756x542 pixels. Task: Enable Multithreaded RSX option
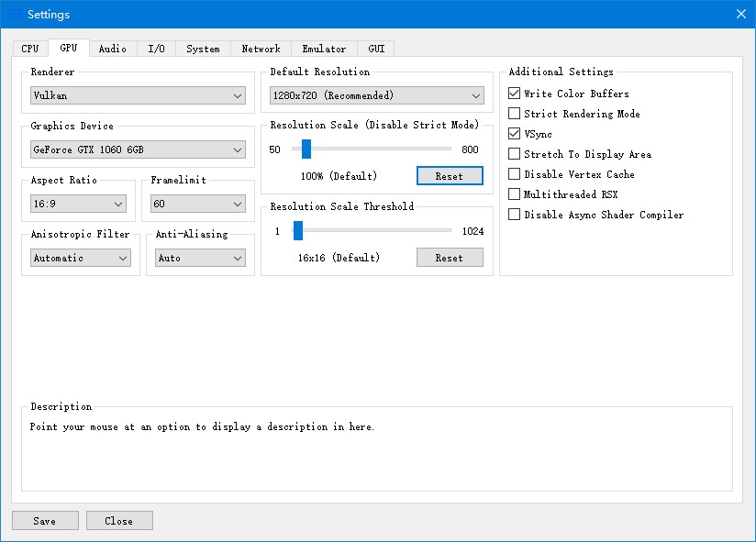(x=515, y=194)
